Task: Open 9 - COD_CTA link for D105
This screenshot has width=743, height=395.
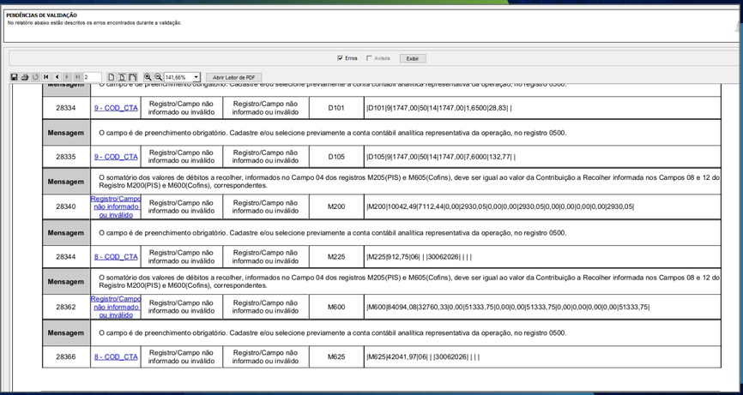Action: (x=116, y=157)
